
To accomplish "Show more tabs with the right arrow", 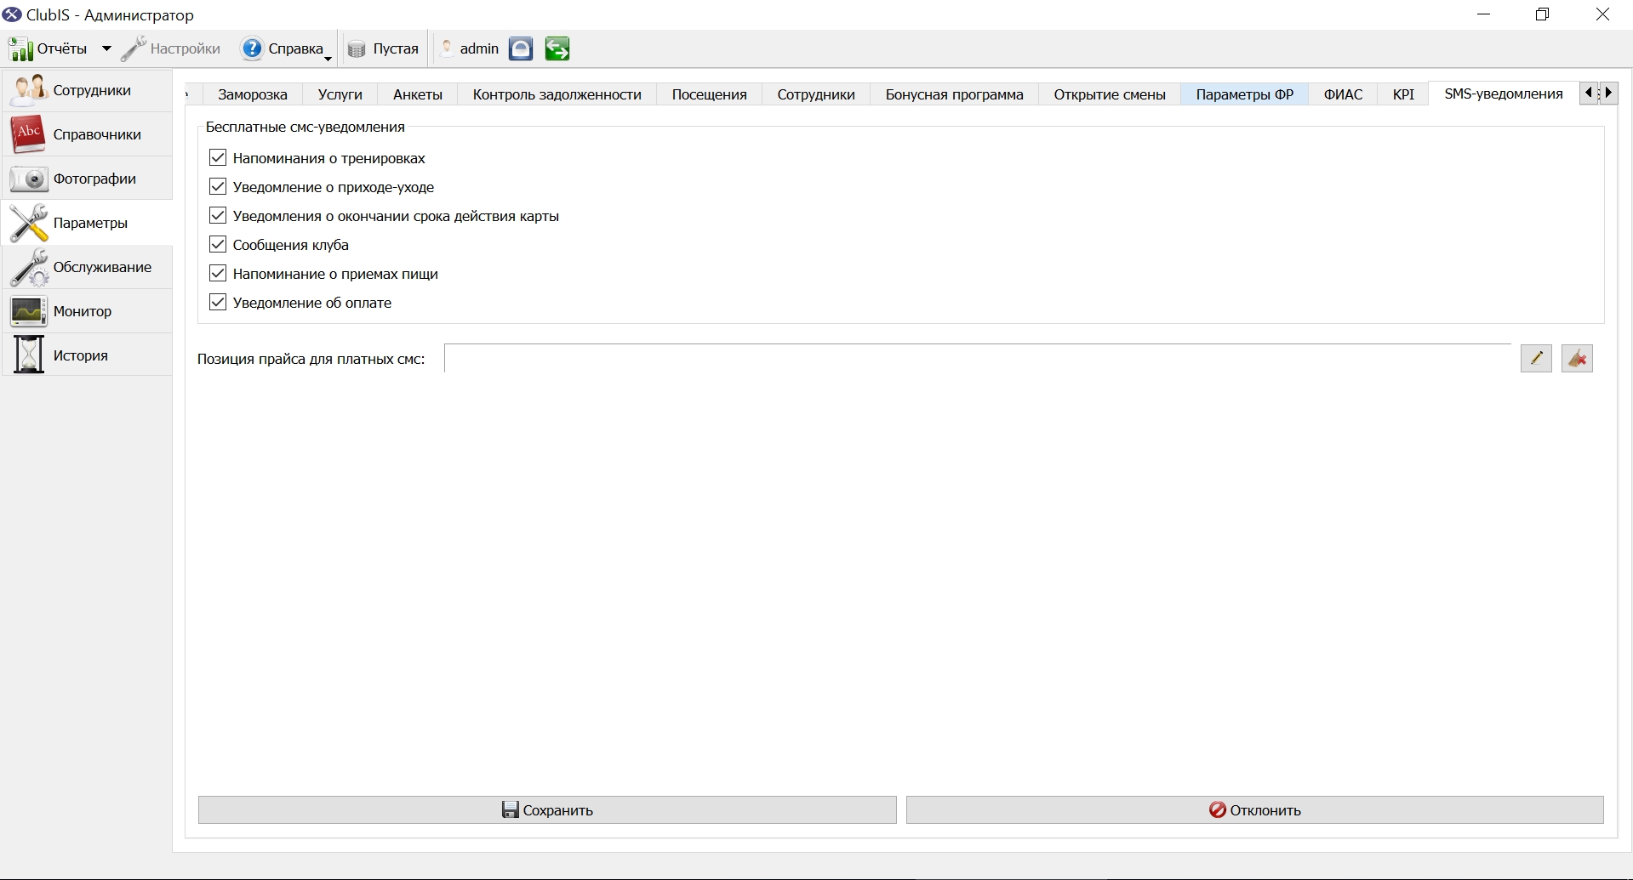I will pyautogui.click(x=1608, y=93).
